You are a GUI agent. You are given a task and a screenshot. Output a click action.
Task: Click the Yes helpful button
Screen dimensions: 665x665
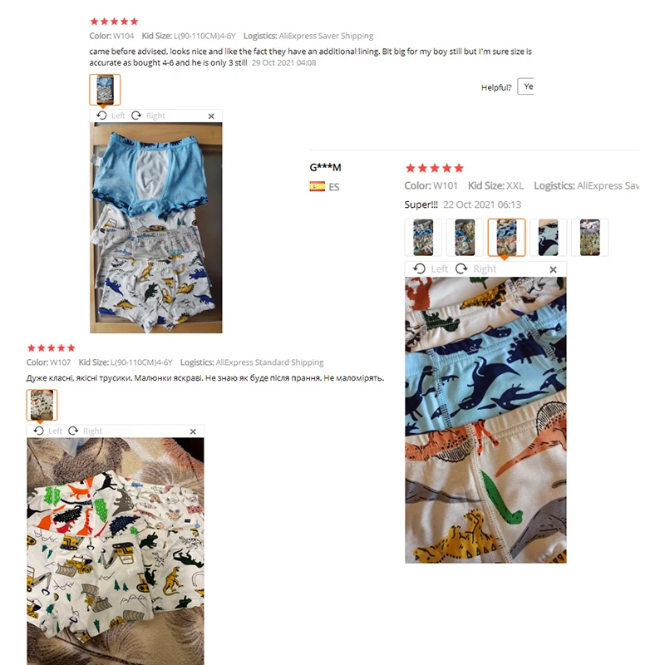tap(525, 86)
